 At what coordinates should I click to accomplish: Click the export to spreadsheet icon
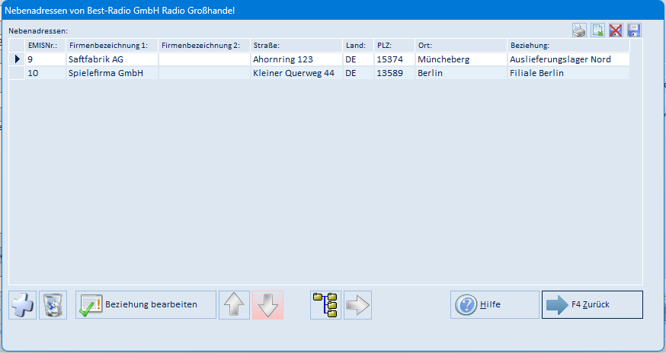click(x=597, y=30)
